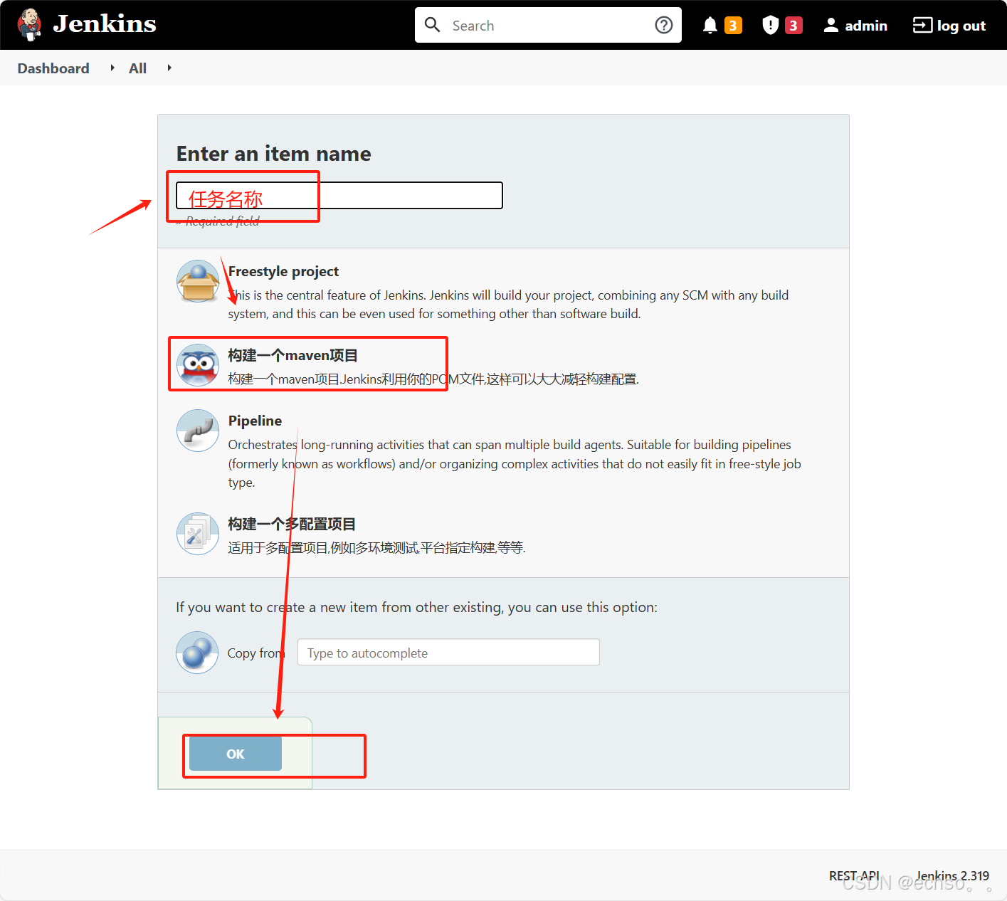Click the admin user person icon
The height and width of the screenshot is (901, 1007).
click(831, 26)
